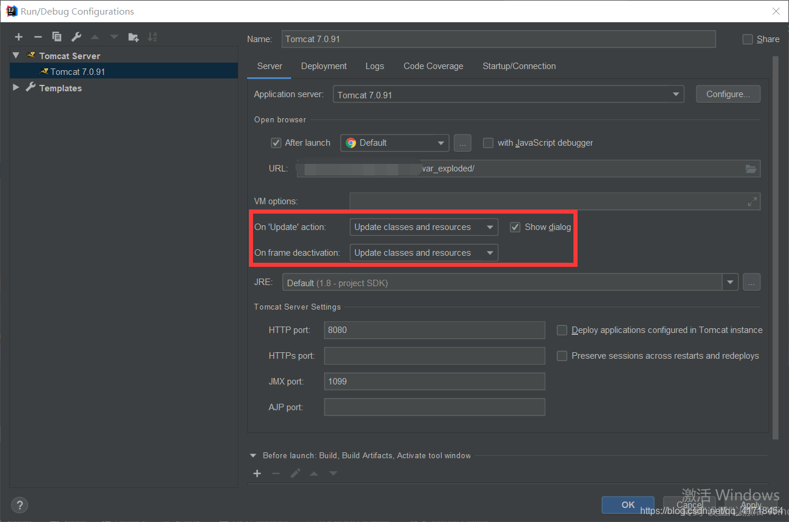The image size is (789, 522).
Task: Open browser selection ellipsis button
Action: (463, 143)
